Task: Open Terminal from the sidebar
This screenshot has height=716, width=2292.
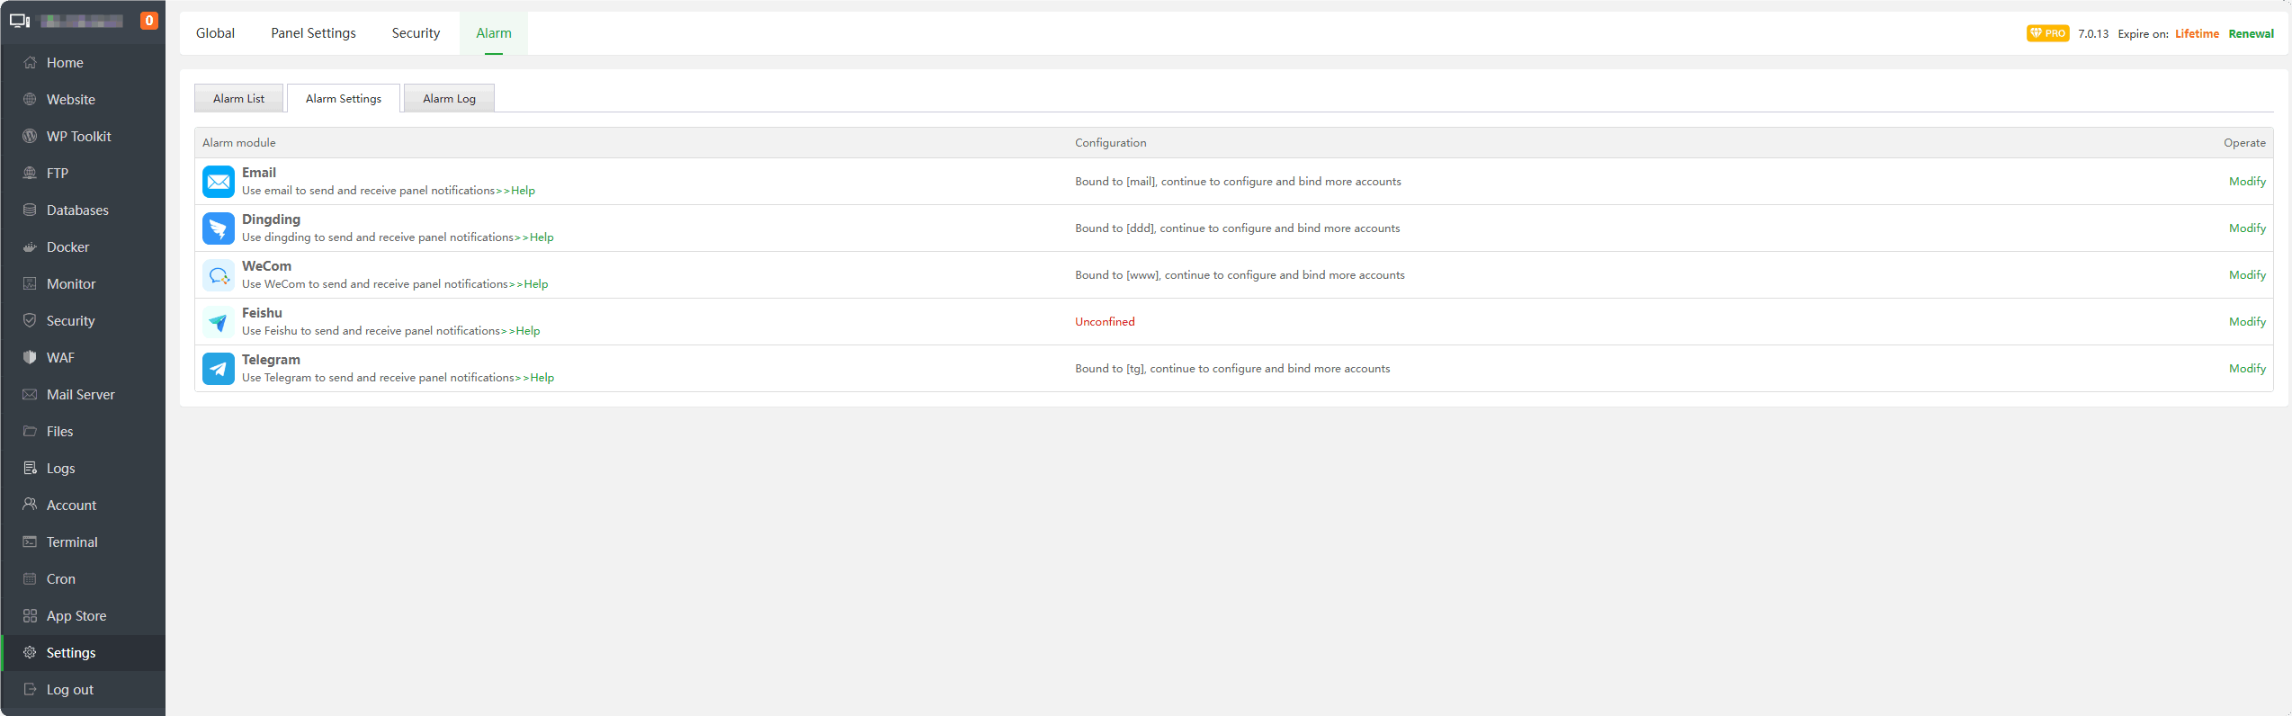Action: tap(72, 542)
